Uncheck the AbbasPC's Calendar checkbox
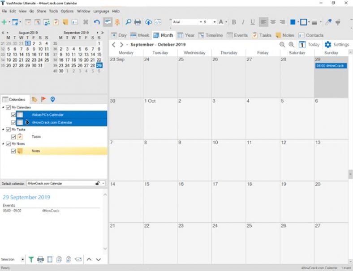Image resolution: width=353 pixels, height=271 pixels. 13,115
